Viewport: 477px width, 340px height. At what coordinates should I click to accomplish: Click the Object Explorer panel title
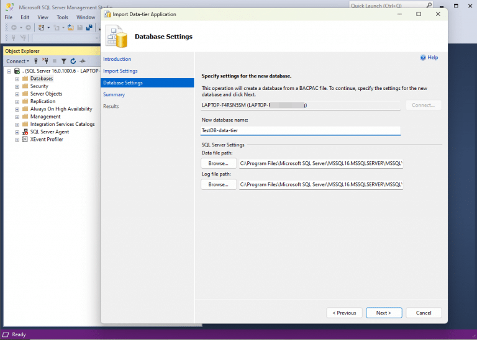(x=22, y=51)
